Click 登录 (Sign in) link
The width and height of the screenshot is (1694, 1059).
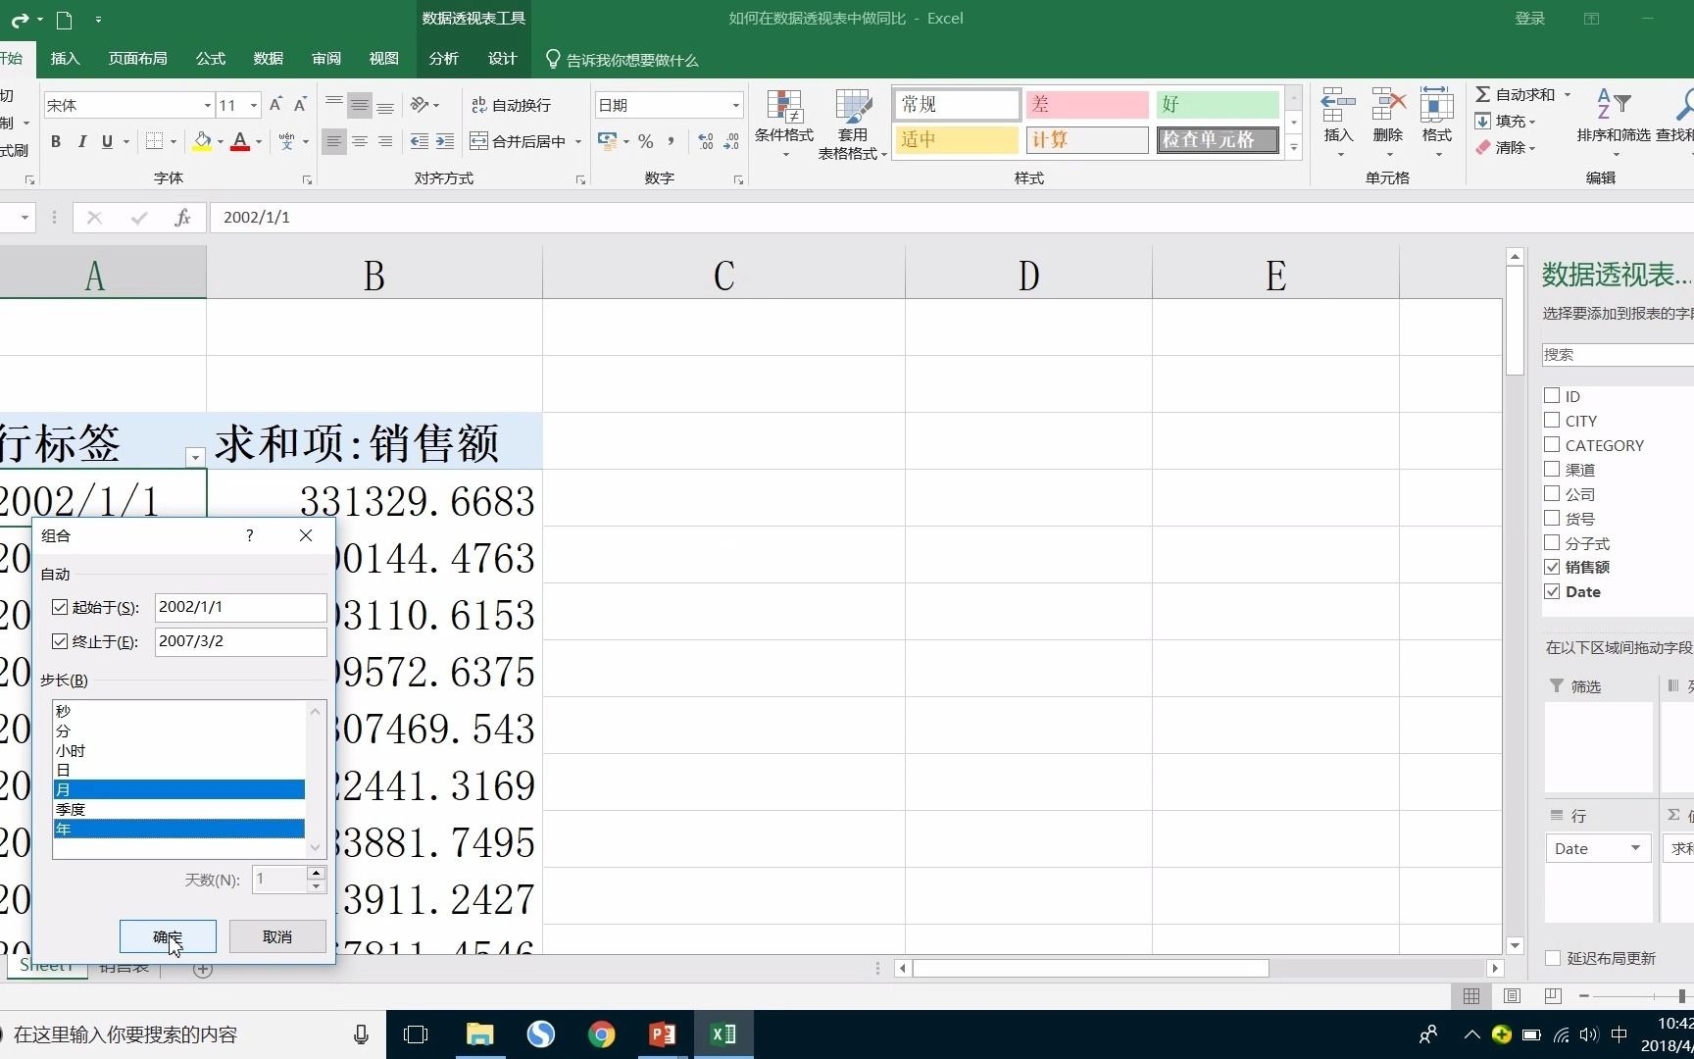tap(1529, 19)
